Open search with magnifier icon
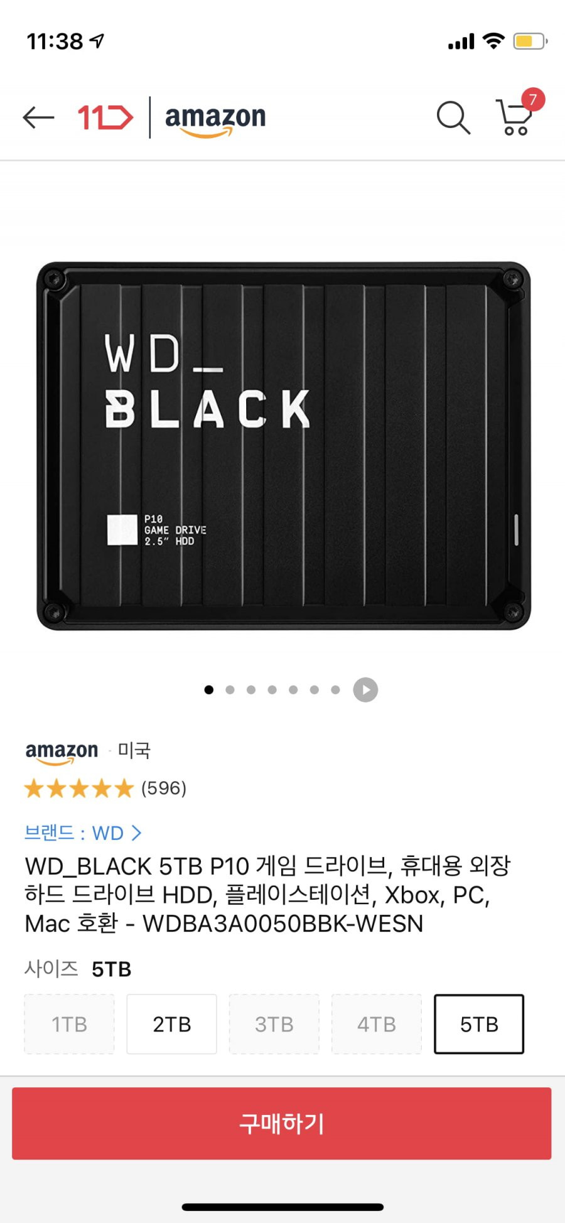This screenshot has width=565, height=1223. [x=453, y=117]
